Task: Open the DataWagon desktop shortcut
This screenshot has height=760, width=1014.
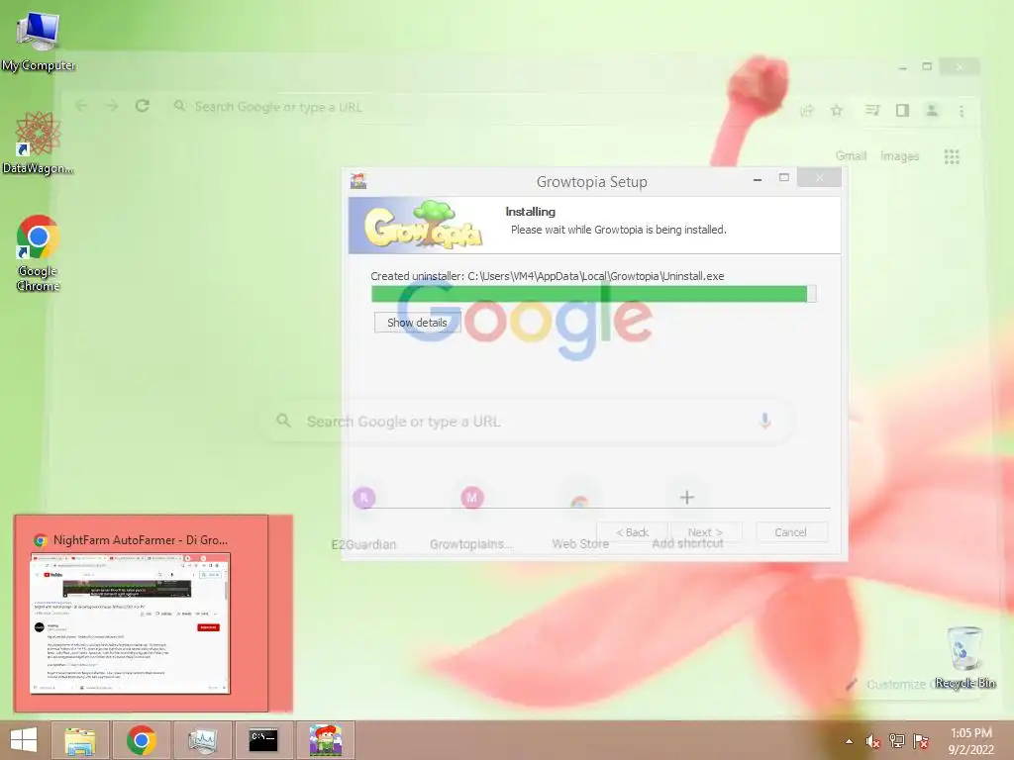Action: [x=38, y=142]
